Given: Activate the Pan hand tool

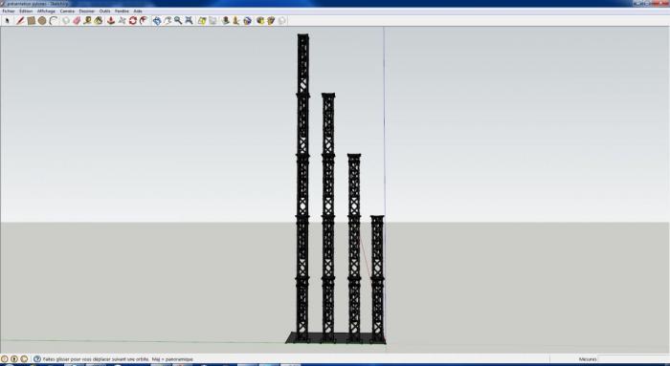Looking at the screenshot, I should pos(167,20).
